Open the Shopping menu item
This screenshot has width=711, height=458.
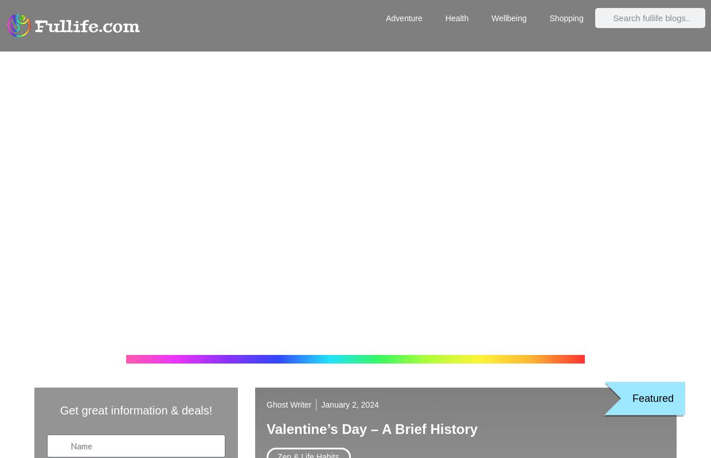pos(566,18)
